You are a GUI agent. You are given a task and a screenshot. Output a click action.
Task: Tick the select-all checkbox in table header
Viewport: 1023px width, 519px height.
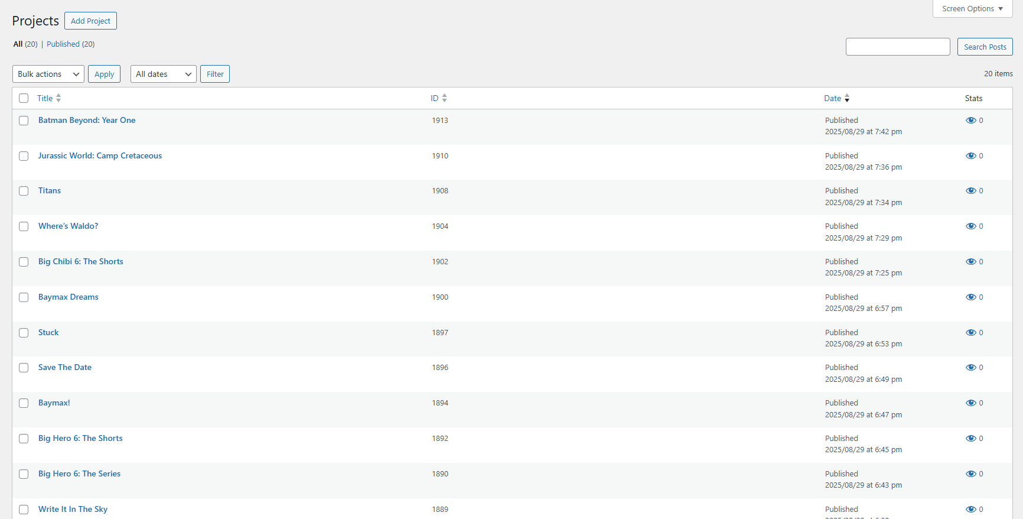click(24, 98)
